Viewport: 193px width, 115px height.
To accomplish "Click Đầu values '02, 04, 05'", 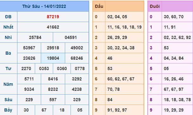I will (x=117, y=17).
